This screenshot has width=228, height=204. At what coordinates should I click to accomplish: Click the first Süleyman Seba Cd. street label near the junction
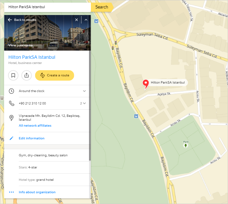[x=152, y=36]
